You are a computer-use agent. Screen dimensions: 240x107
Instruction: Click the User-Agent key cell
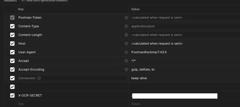72,52
